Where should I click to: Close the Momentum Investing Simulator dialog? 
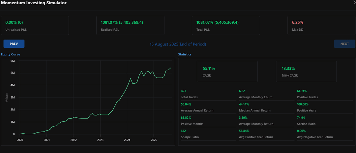pos(354,3)
